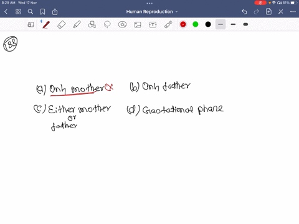Choose the black pen color
Screen dimensions: 299x224
208,24
